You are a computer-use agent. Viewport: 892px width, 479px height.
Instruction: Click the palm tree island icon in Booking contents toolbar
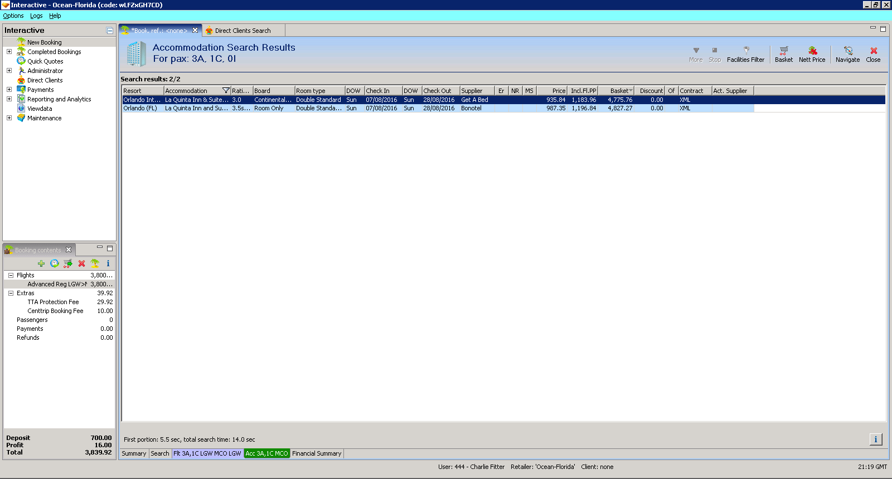pyautogui.click(x=95, y=263)
